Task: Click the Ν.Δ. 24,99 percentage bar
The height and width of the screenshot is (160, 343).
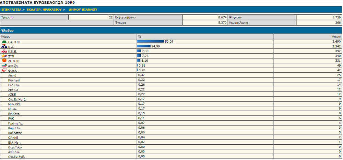Action: coord(144,46)
